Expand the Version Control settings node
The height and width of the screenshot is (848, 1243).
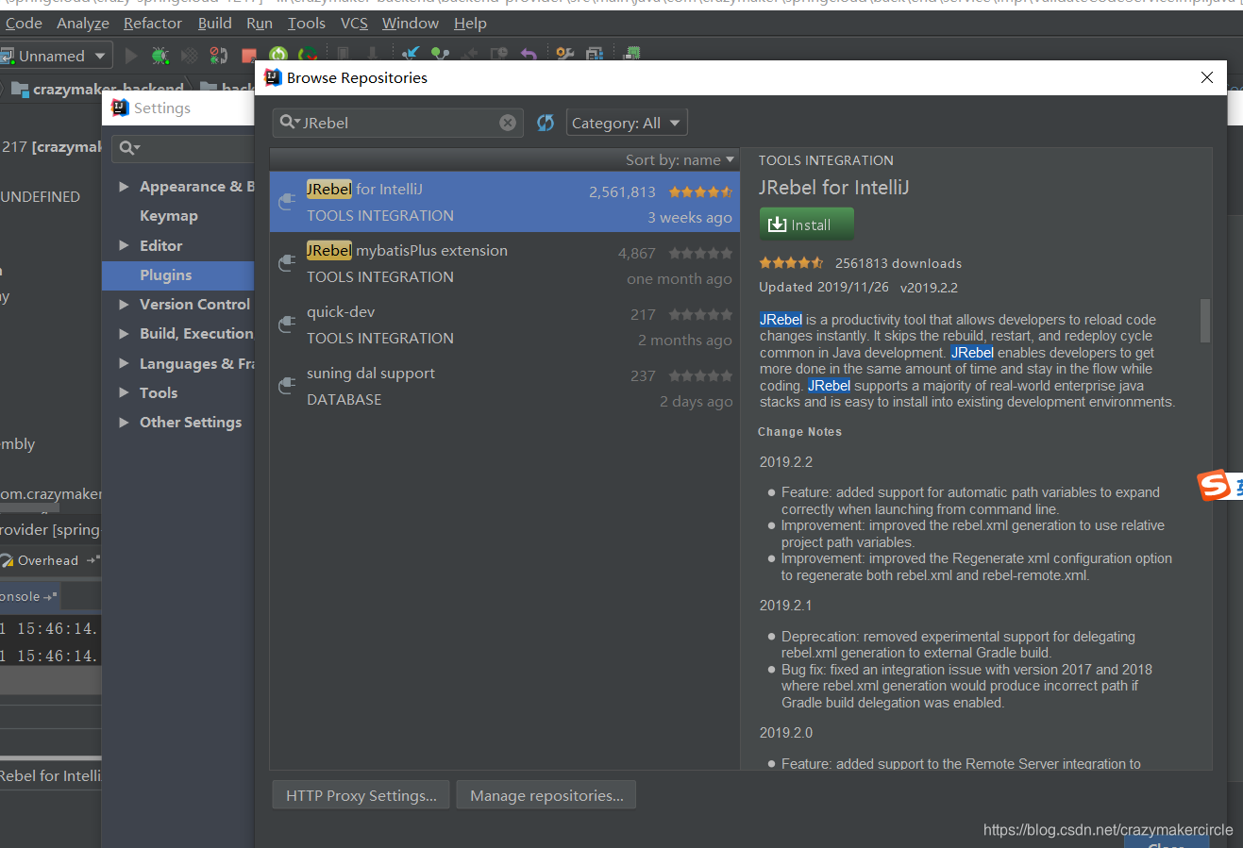pyautogui.click(x=124, y=304)
